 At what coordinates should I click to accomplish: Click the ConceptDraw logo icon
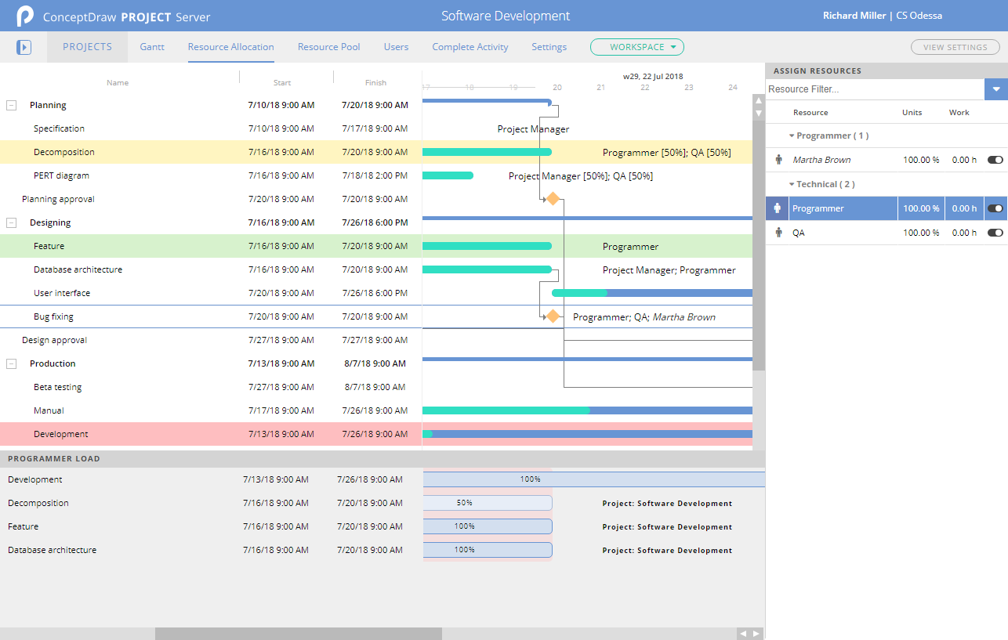pos(25,16)
